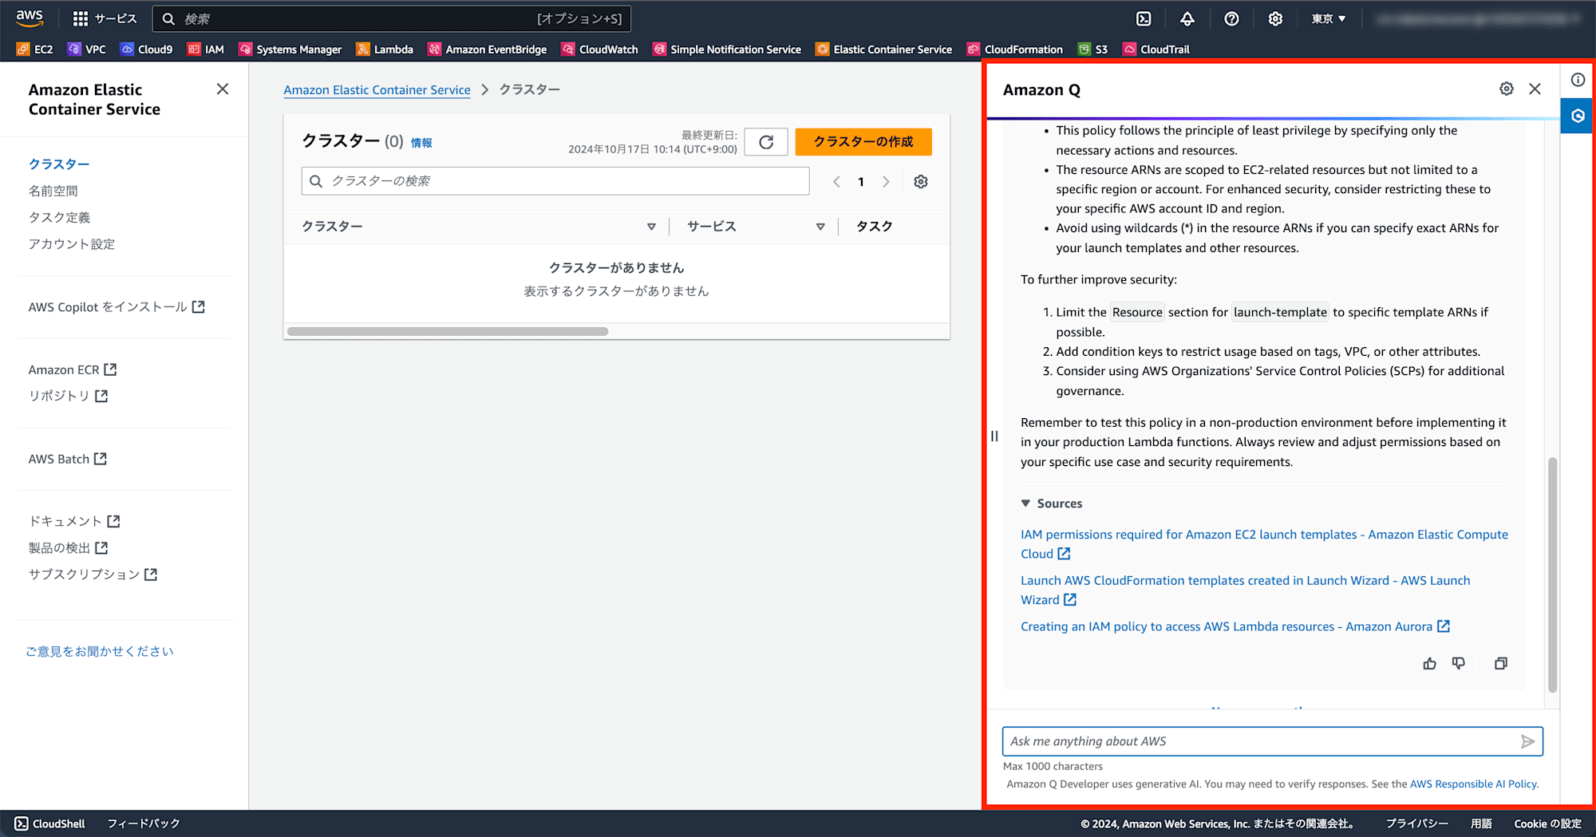The height and width of the screenshot is (837, 1596).
Task: Open AWS Batch external link
Action: point(68,459)
